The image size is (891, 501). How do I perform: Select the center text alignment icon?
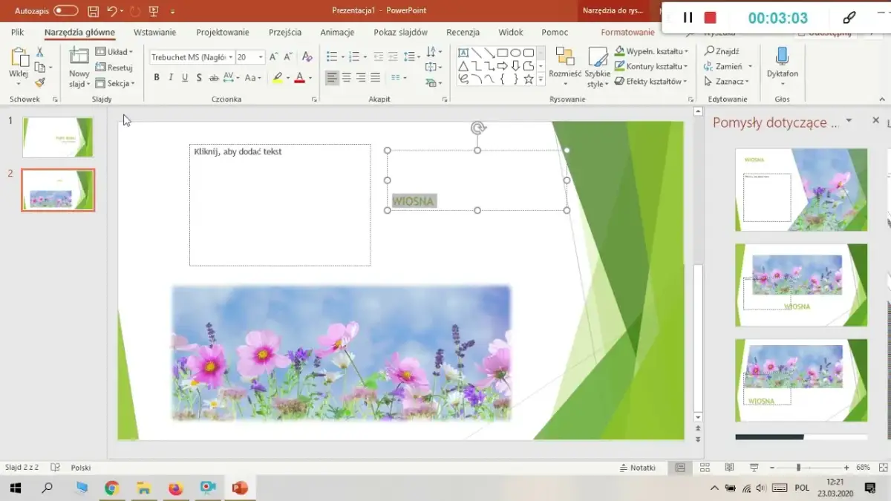[x=346, y=76]
